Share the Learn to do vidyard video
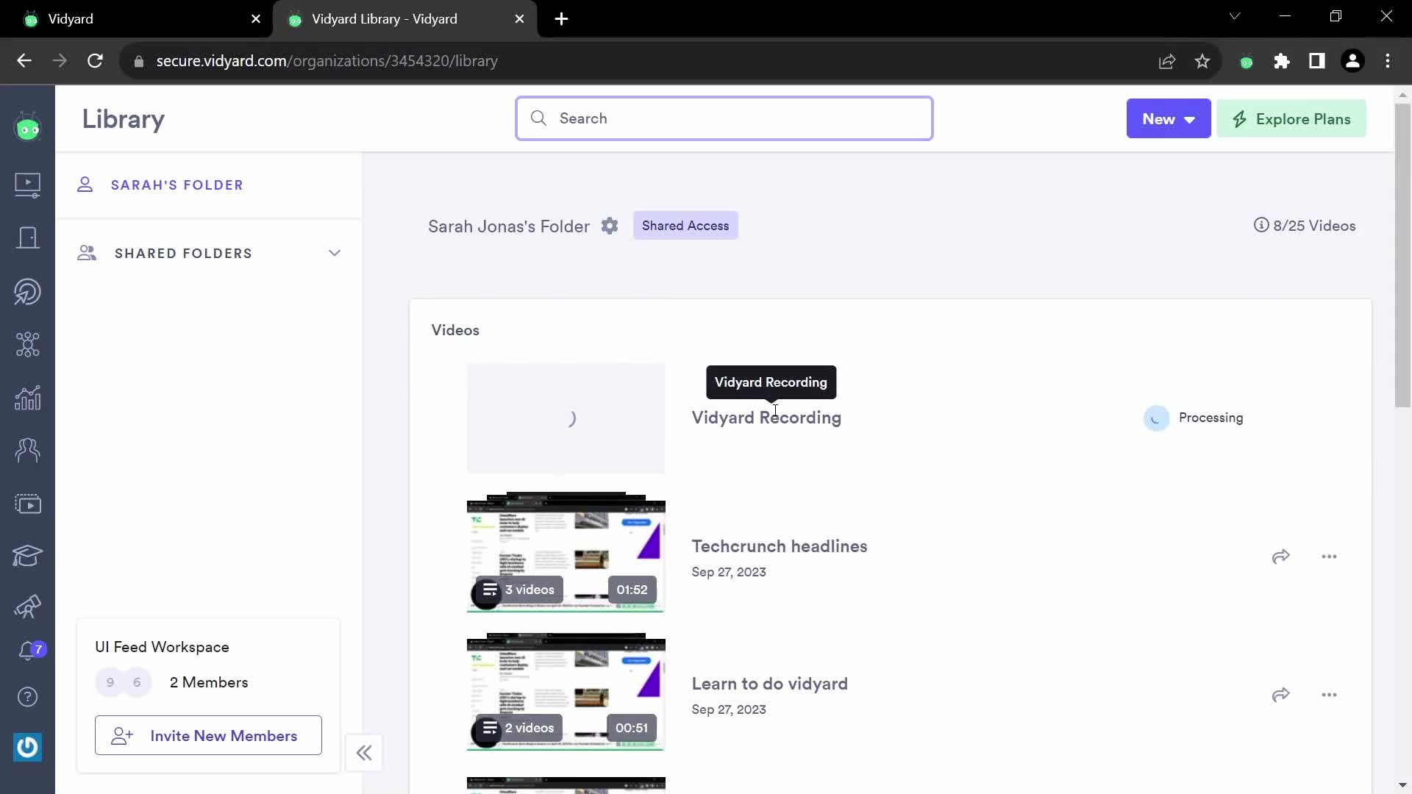 (1281, 695)
